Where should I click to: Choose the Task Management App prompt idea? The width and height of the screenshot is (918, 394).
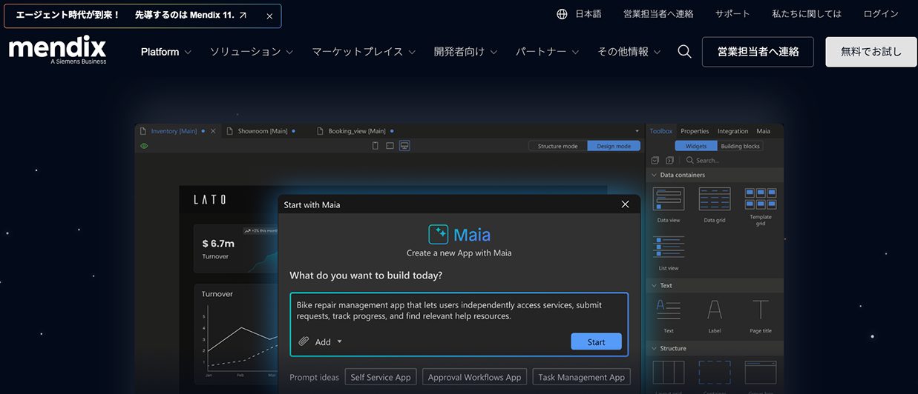[582, 377]
